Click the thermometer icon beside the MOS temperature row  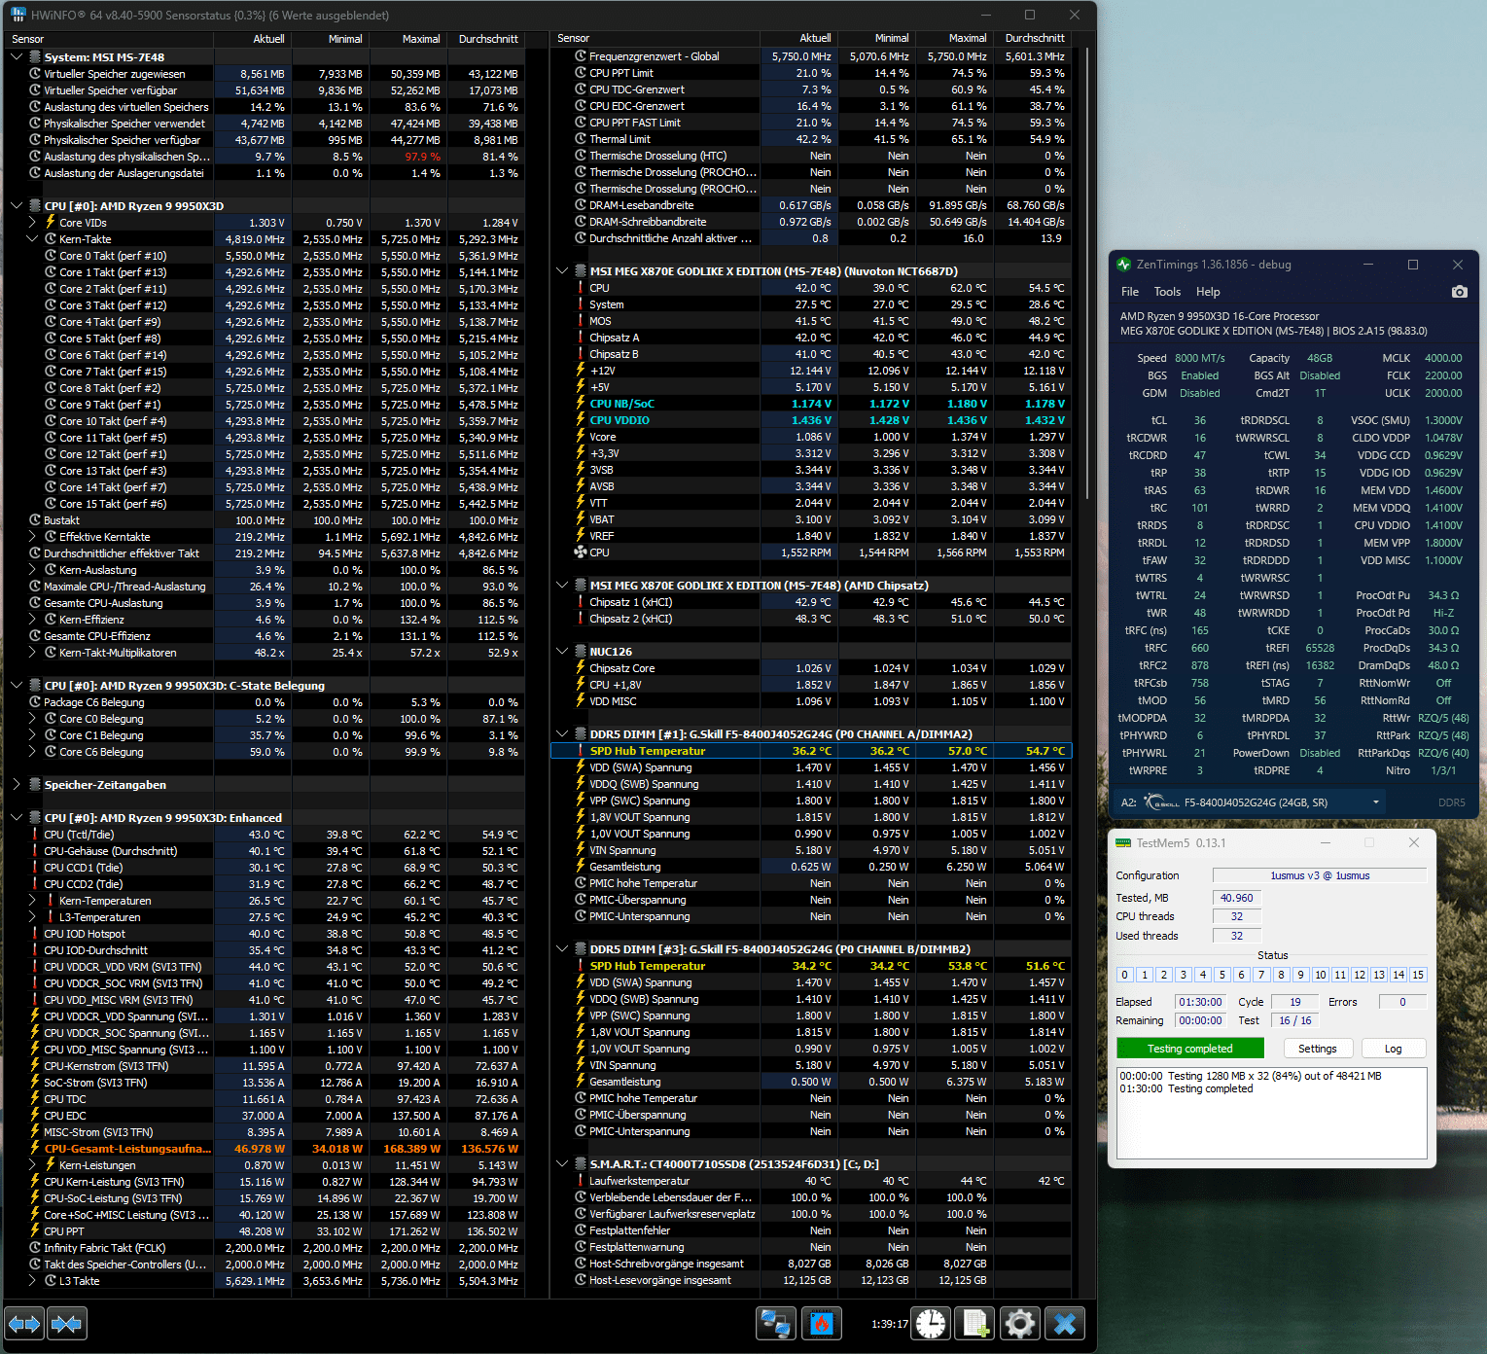[581, 321]
